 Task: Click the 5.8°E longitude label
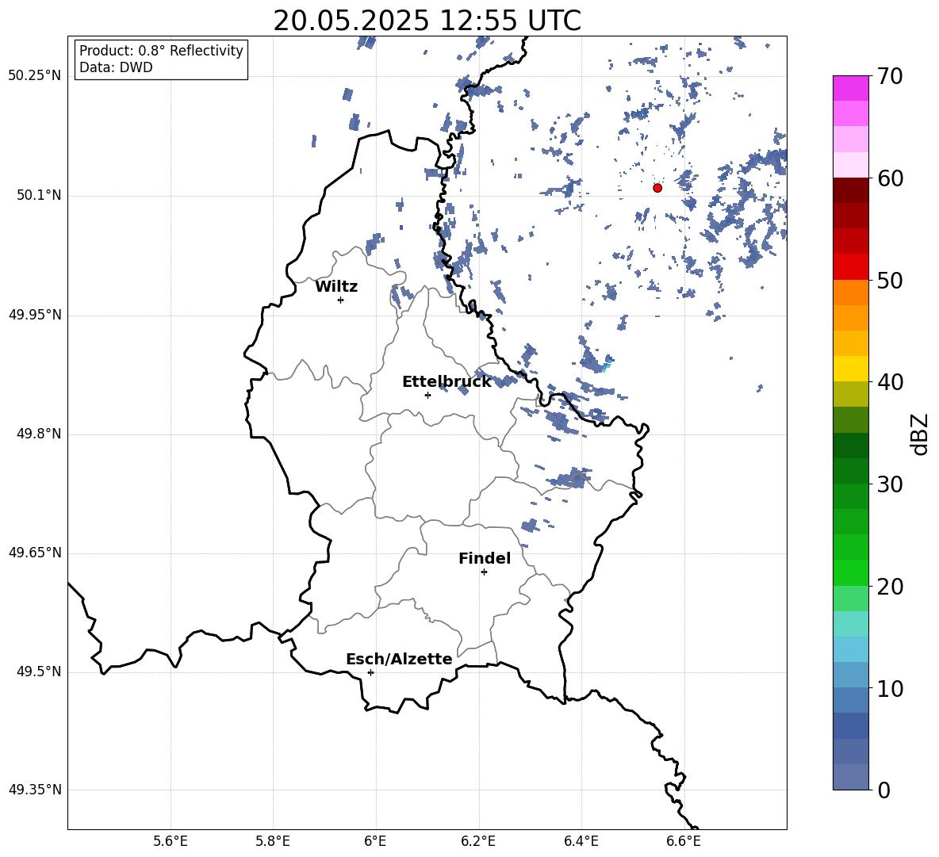tap(273, 841)
